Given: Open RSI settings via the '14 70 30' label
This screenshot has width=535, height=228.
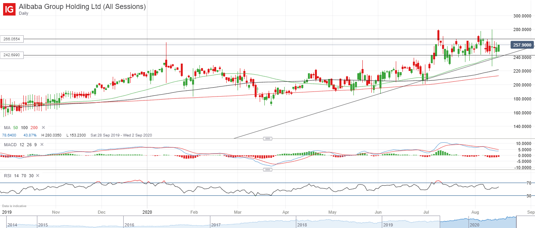Looking at the screenshot, I should [x=23, y=175].
